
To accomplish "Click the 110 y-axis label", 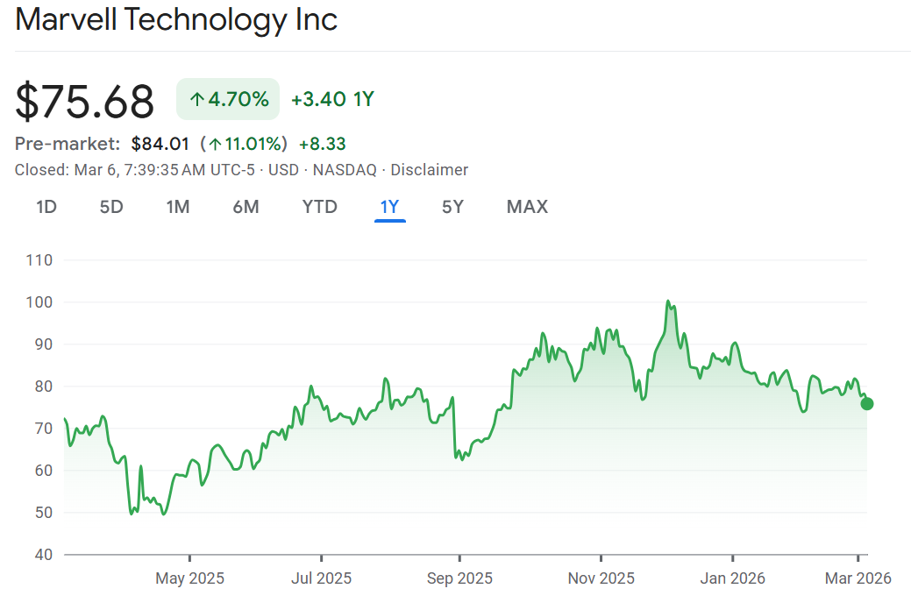I will (x=40, y=260).
